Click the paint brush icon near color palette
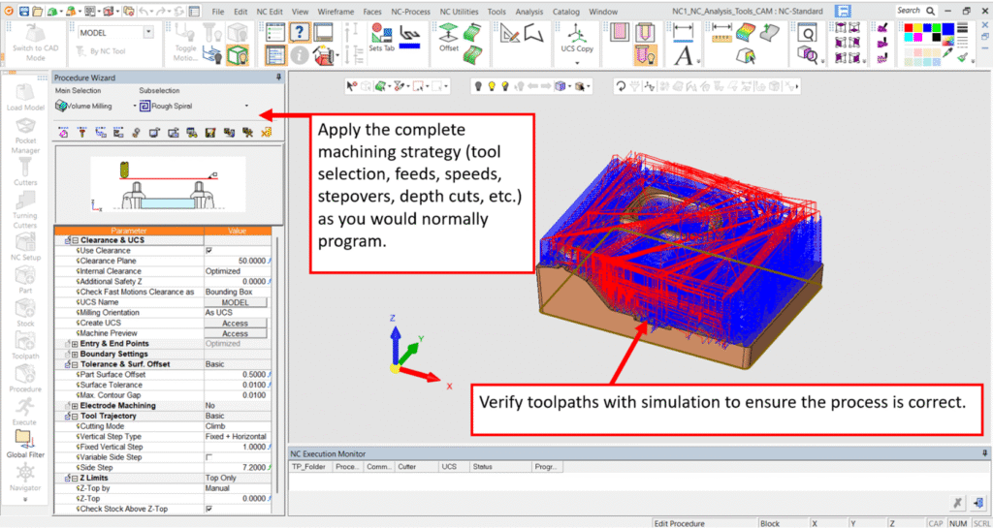This screenshot has height=528, width=993. [962, 55]
